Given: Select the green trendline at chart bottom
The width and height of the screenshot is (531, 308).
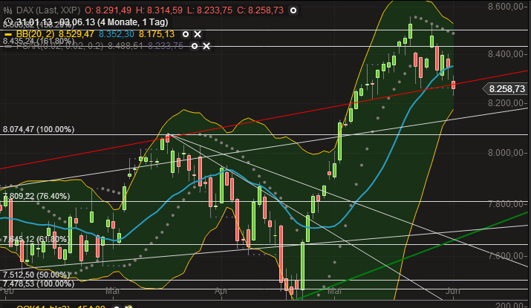Looking at the screenshot, I should pyautogui.click(x=413, y=255).
